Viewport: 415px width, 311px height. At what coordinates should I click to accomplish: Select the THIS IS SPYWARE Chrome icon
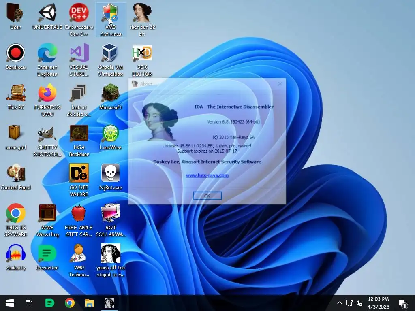pos(16,220)
